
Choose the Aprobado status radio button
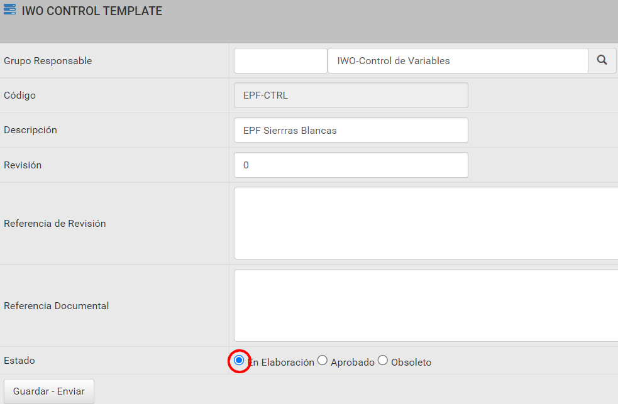pyautogui.click(x=323, y=360)
